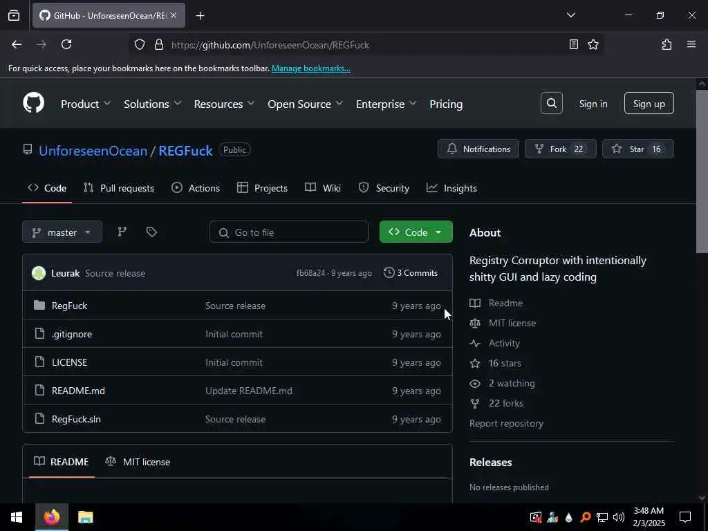
Task: Open File Explorer from the taskbar
Action: pyautogui.click(x=85, y=517)
